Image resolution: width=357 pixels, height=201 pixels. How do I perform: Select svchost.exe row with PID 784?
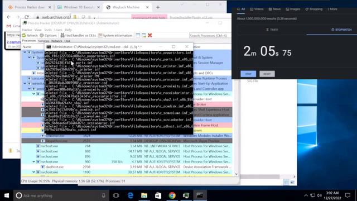pos(127,146)
